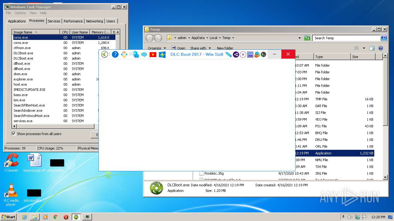Expand Share with dropdown menu

[200, 48]
